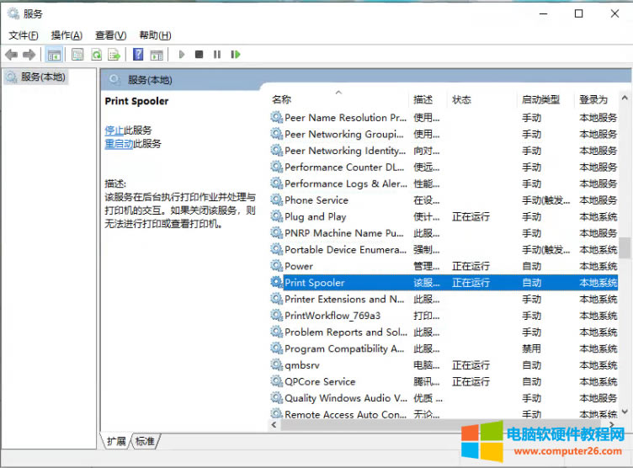Click 自动 startup type of Power
Screen dimensions: 633x468
(x=531, y=266)
